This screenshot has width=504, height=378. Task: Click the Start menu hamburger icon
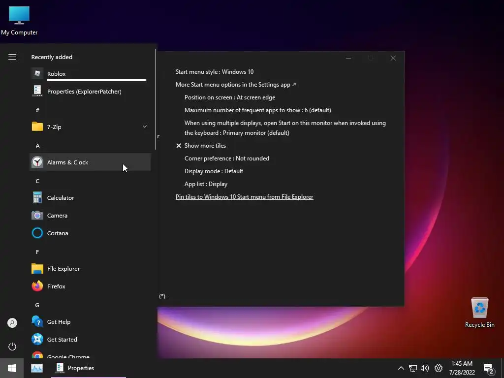tap(12, 57)
